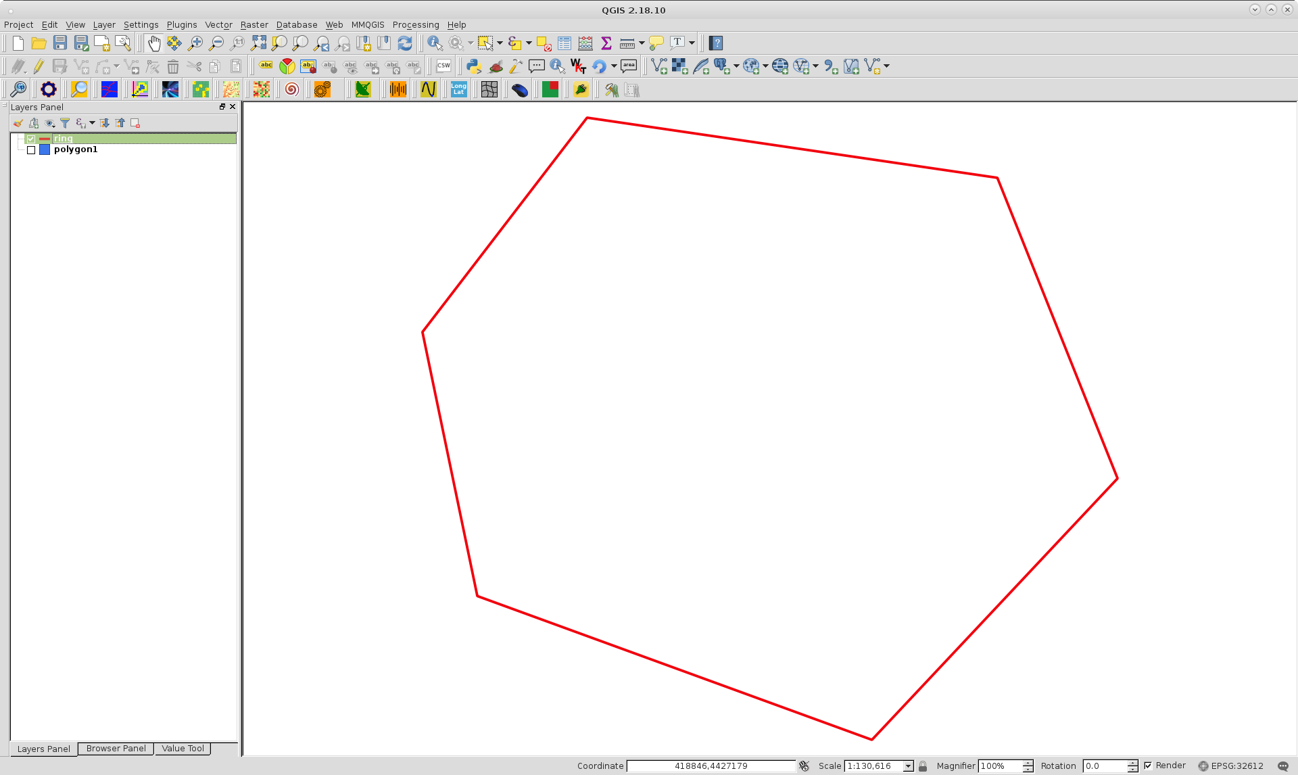Check the polygon1 layer visibility checkbox
Screen dimensions: 1298x775
[x=31, y=150]
